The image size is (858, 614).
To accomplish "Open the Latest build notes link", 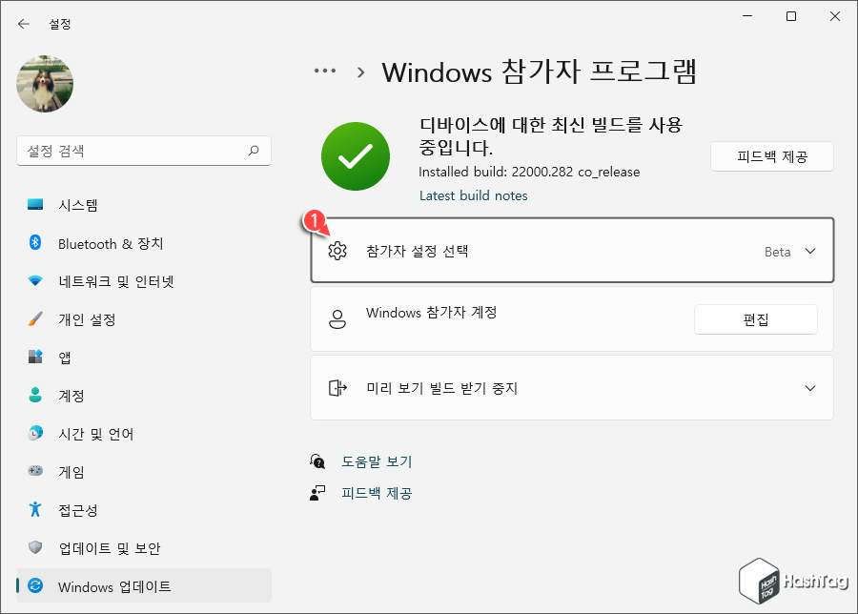I will coord(474,195).
